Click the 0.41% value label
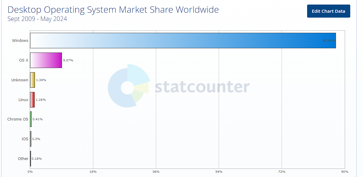The image size is (363, 177). click(37, 119)
